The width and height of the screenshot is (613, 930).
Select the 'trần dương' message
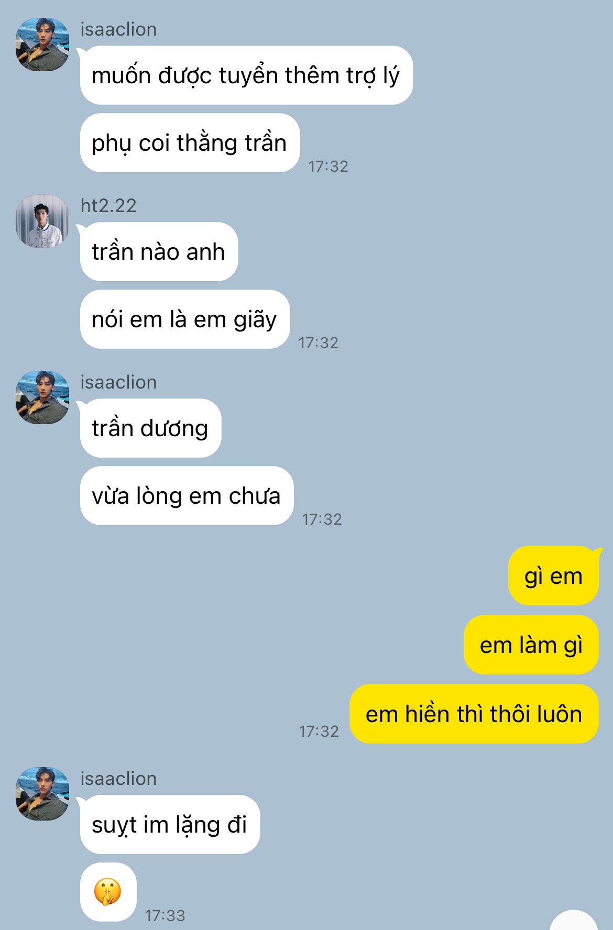point(150,428)
